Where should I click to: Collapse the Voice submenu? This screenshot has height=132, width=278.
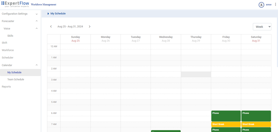pos(36,29)
